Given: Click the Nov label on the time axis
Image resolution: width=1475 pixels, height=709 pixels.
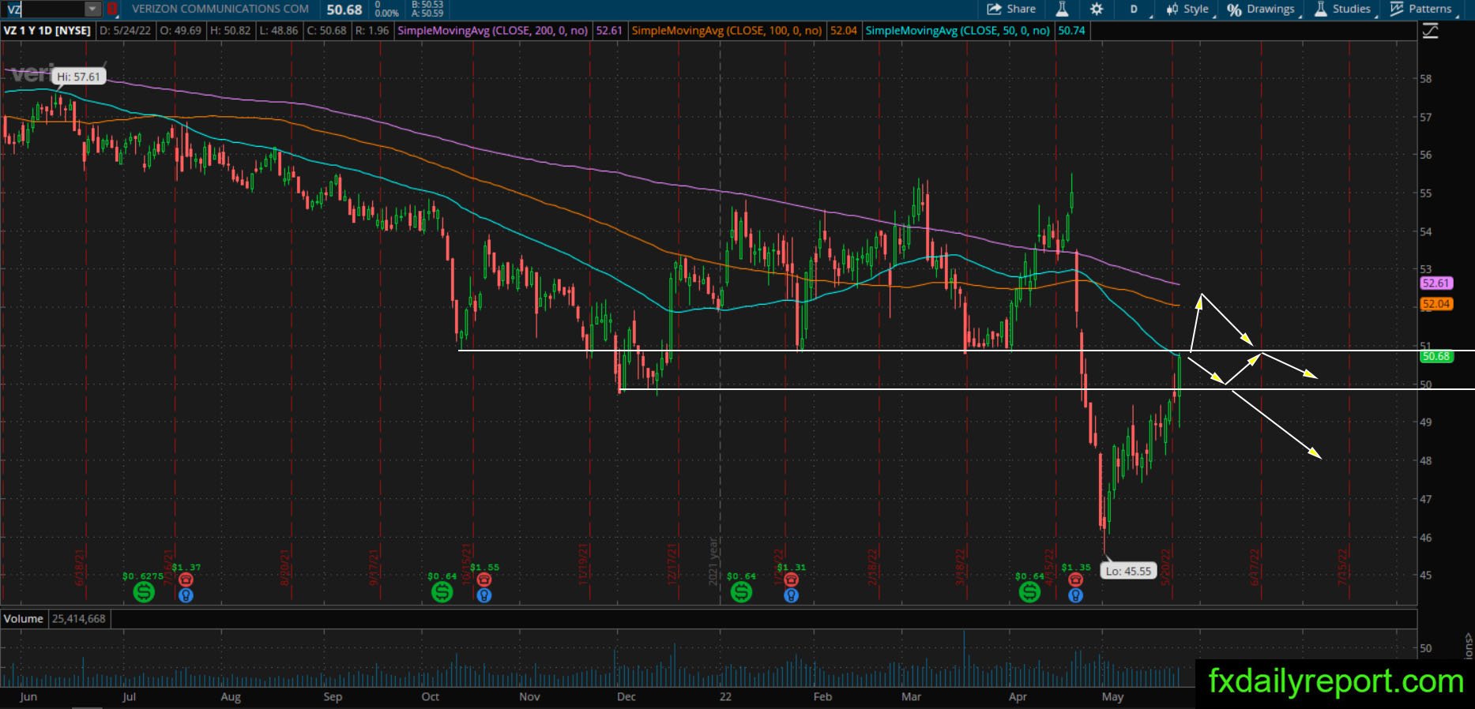Looking at the screenshot, I should (x=529, y=697).
